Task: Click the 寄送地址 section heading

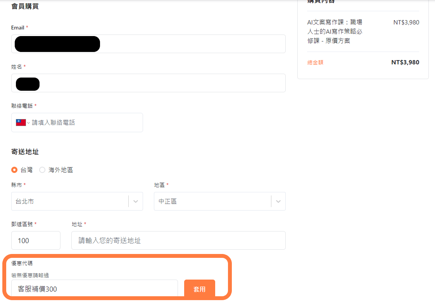Action: [x=25, y=152]
